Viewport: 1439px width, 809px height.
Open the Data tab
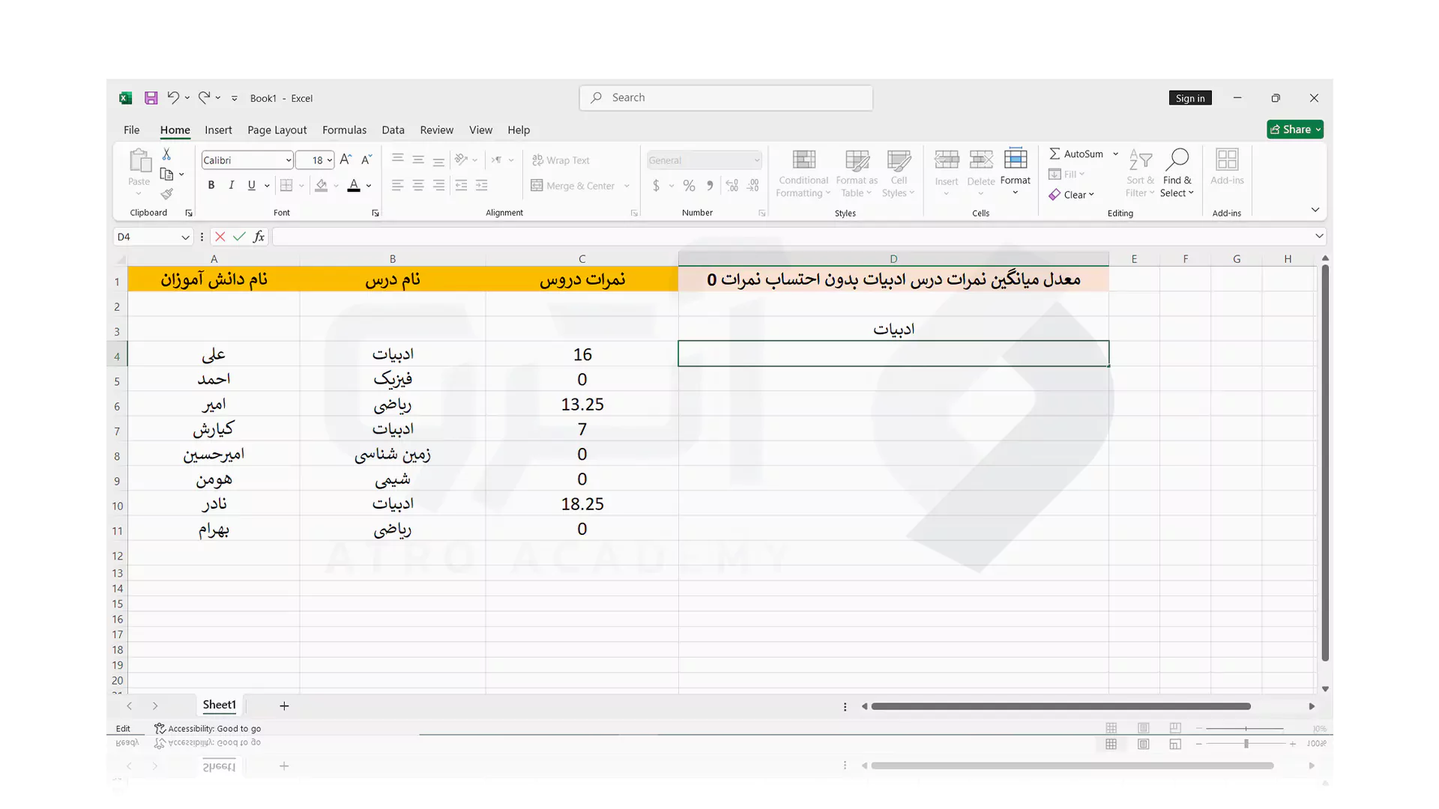pyautogui.click(x=393, y=130)
